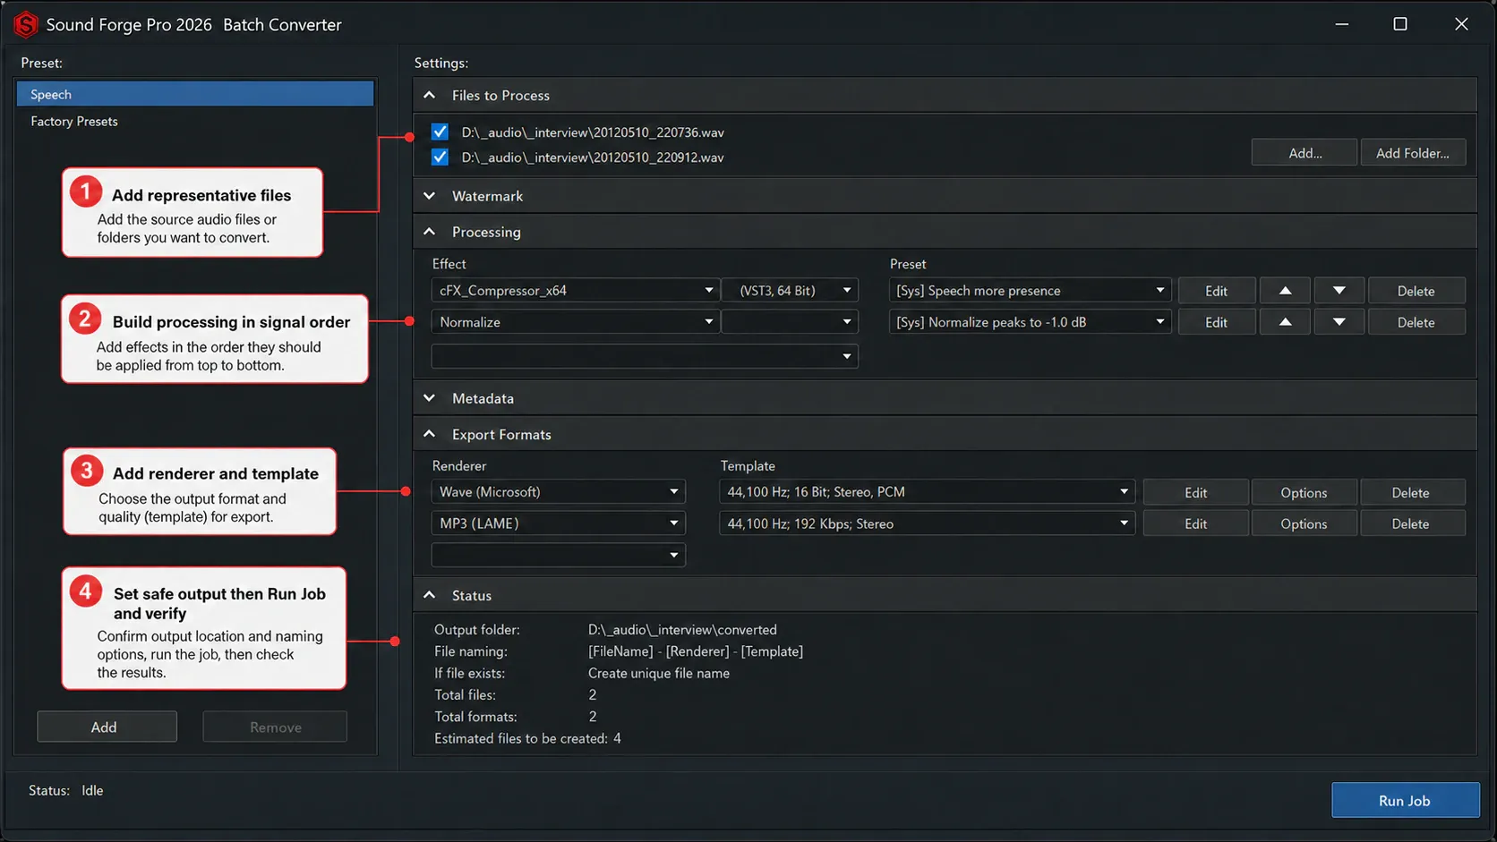1497x842 pixels.
Task: Open the Speech more presence preset dropdown
Action: (x=1030, y=291)
